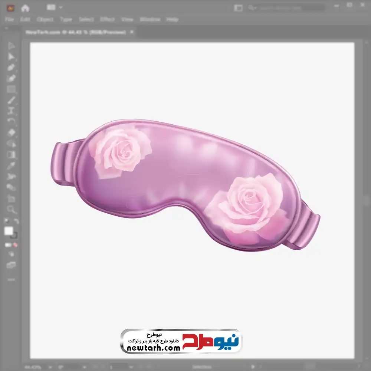Select the Rectangle shape tool

click(x=11, y=89)
